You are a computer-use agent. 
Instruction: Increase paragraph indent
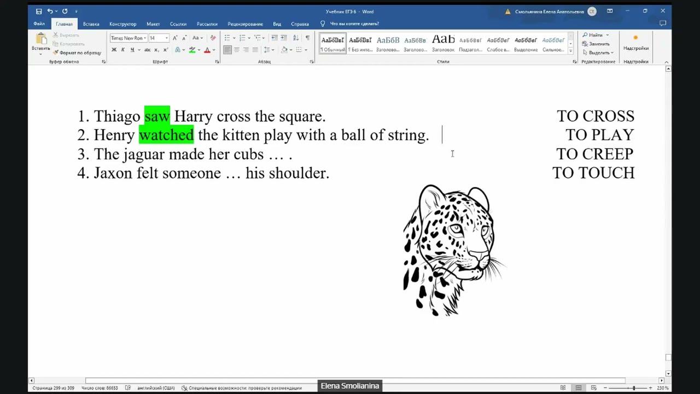284,38
